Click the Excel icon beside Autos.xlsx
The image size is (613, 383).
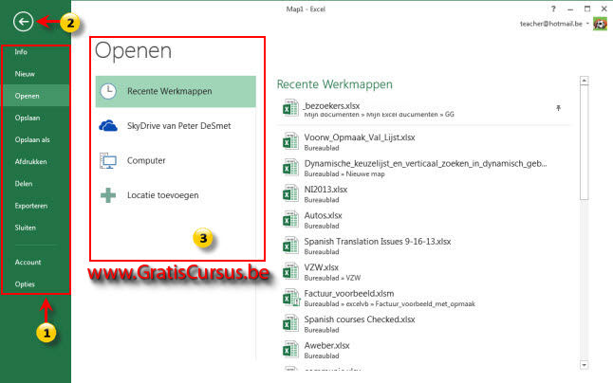[x=290, y=219]
